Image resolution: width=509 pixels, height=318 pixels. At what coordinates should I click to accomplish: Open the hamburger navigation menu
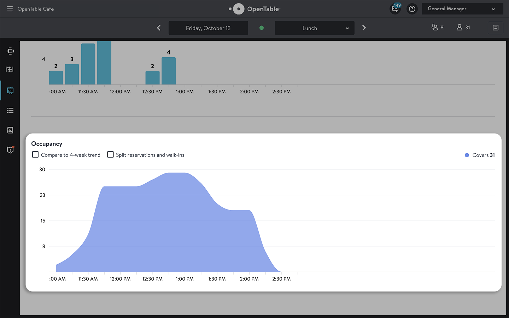(10, 9)
